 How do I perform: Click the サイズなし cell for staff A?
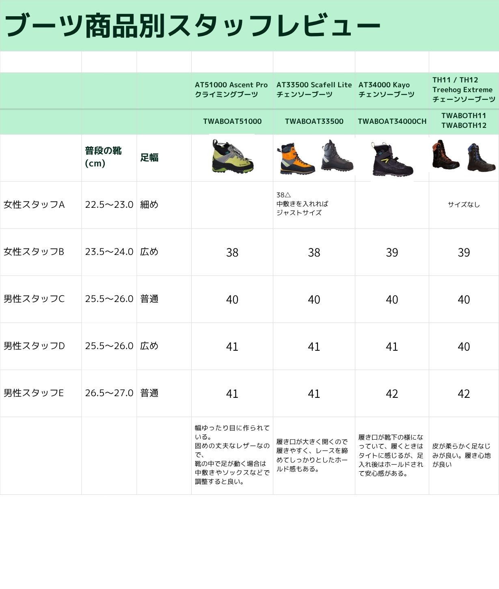464,205
